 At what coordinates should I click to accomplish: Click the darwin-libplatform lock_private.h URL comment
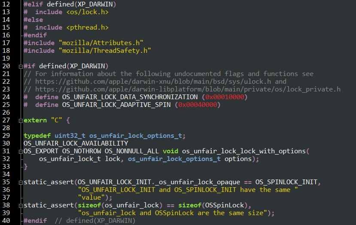coord(188,89)
